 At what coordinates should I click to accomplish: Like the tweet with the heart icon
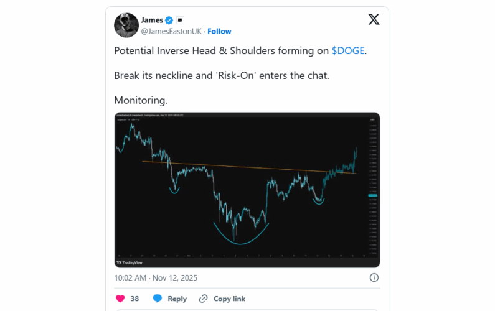tap(120, 299)
